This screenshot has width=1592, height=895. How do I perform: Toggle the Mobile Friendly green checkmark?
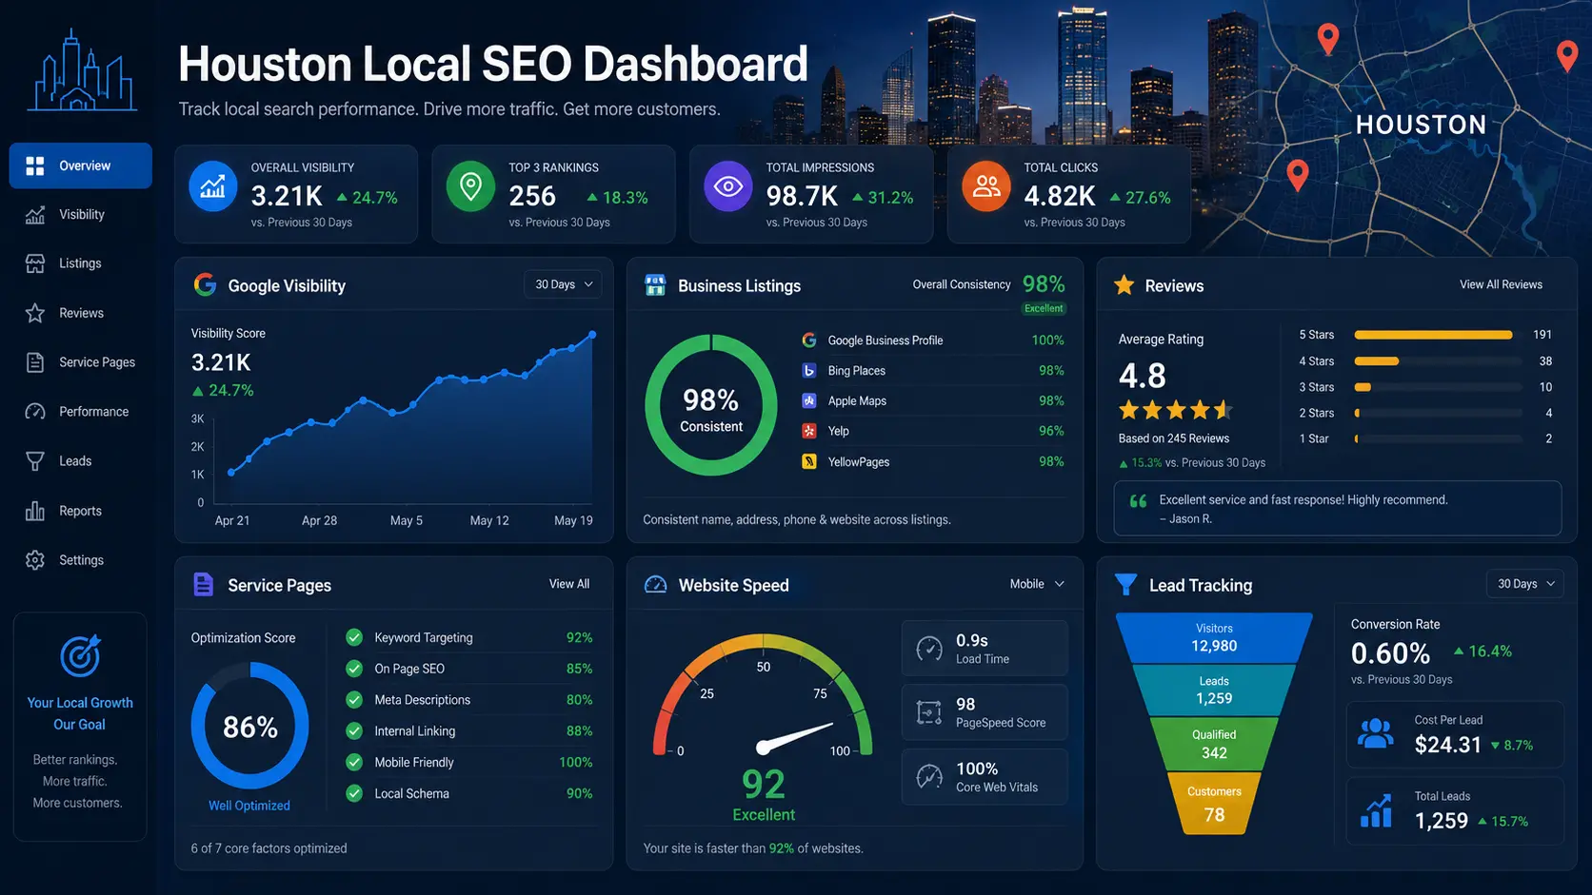click(354, 762)
